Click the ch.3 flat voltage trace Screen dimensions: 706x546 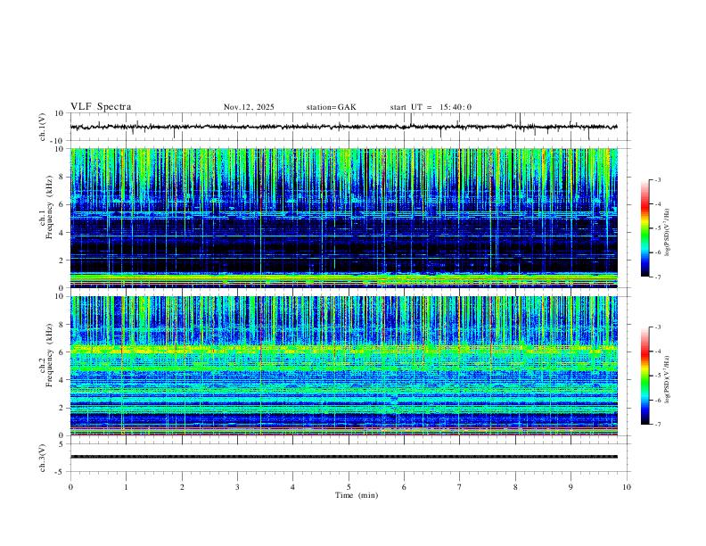click(343, 457)
